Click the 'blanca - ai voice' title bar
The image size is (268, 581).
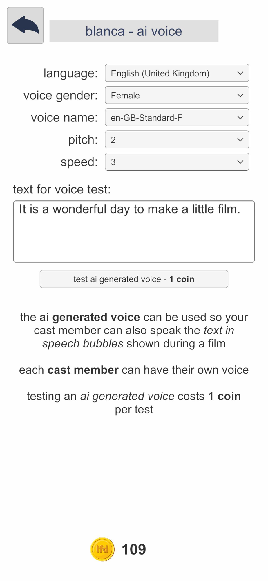click(134, 31)
